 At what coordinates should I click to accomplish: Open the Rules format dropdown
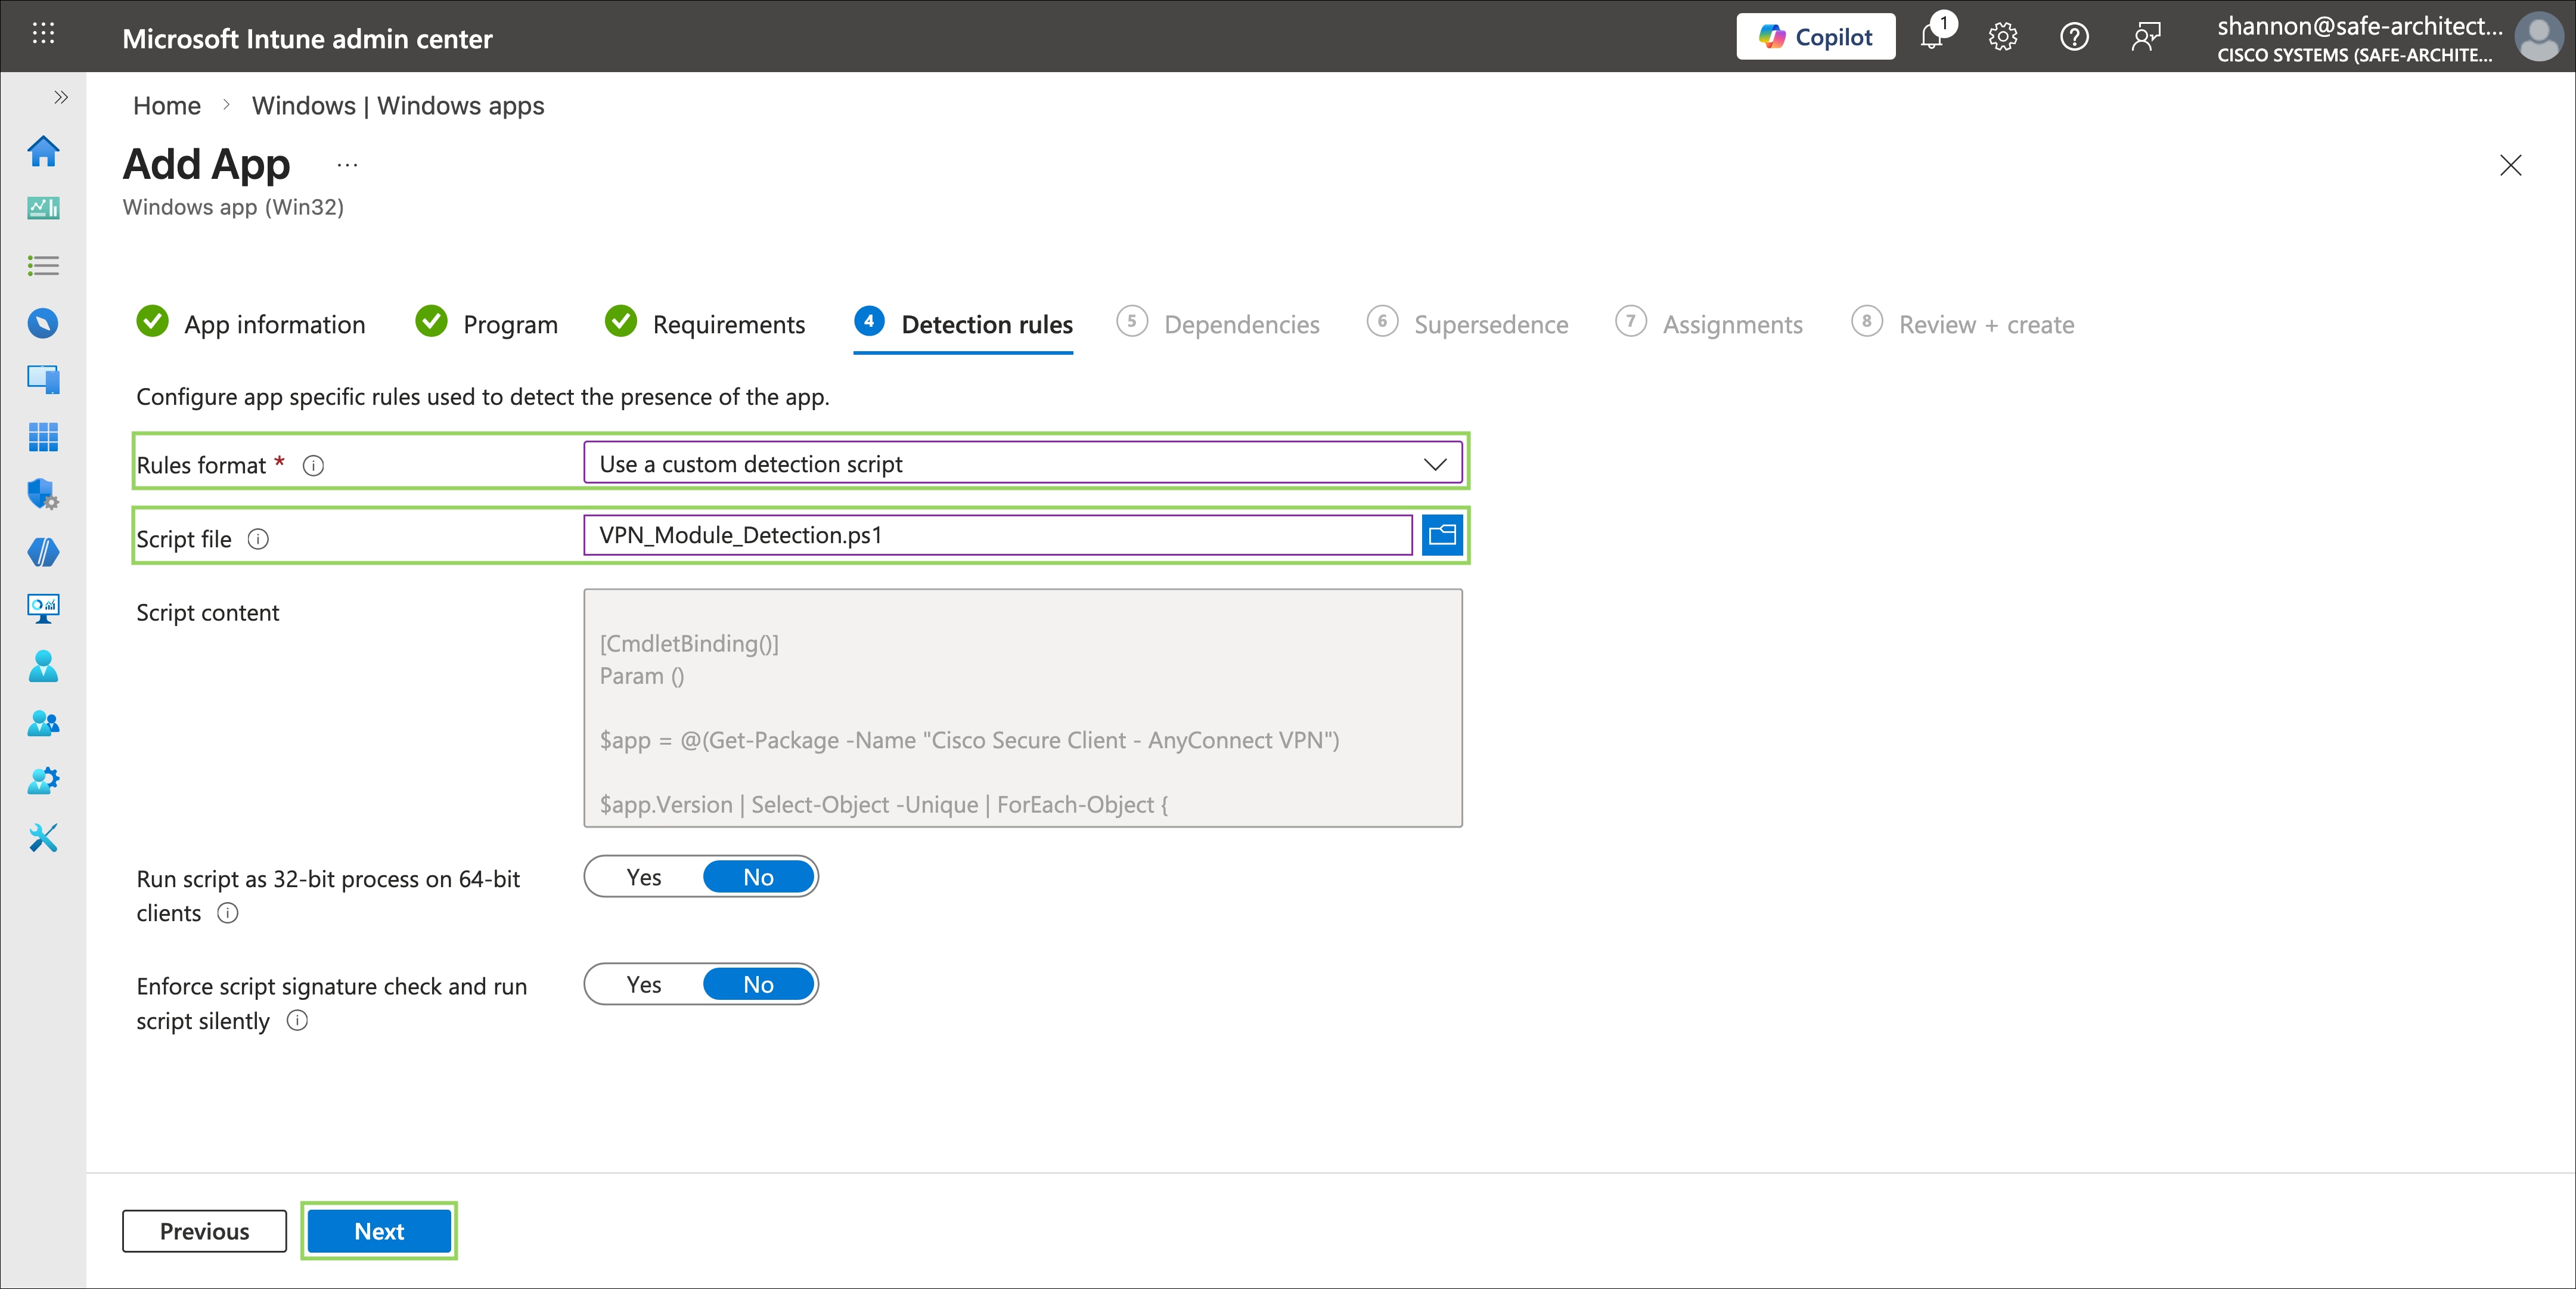click(1022, 464)
